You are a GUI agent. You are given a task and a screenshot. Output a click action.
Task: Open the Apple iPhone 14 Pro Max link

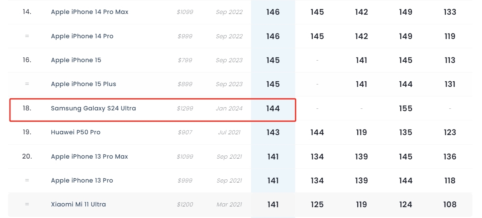click(90, 12)
